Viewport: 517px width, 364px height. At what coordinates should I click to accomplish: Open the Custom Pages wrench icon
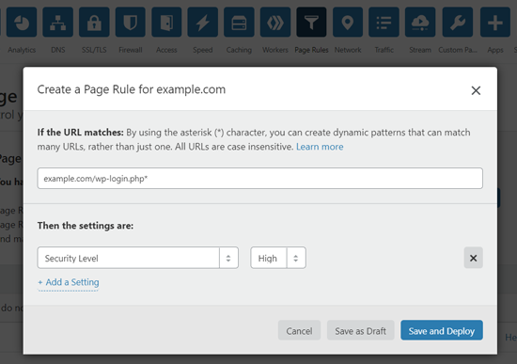(458, 23)
